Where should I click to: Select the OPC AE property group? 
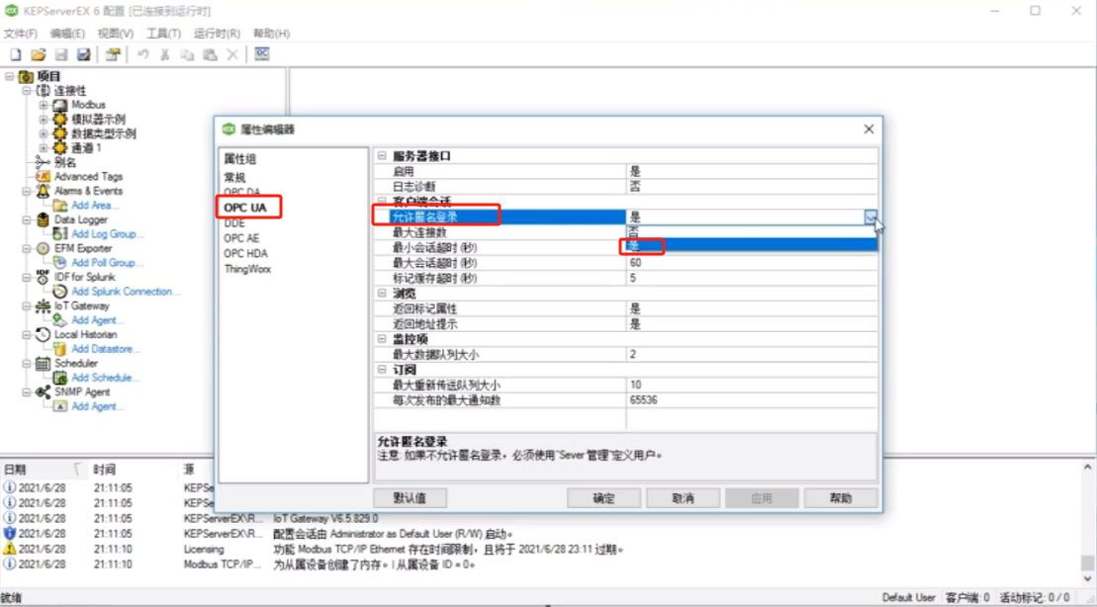click(x=241, y=238)
